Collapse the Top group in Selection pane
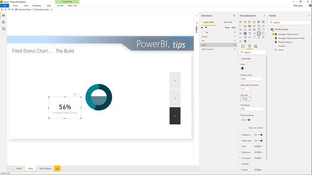Screen dimensions: 312x175 pyautogui.click(x=202, y=32)
